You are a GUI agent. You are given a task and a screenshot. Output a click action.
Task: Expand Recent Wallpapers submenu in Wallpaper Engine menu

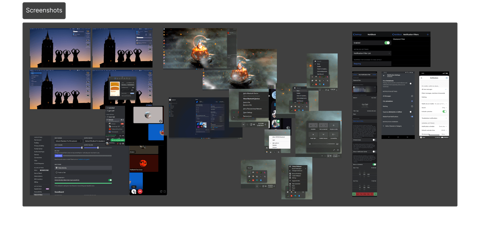point(297,169)
